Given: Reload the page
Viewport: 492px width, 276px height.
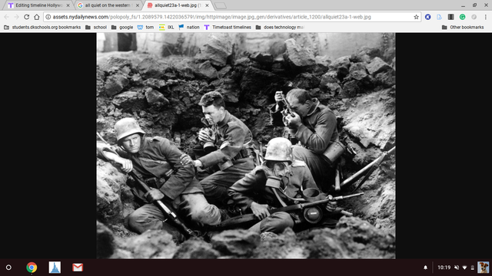Looking at the screenshot, I should (x=27, y=17).
